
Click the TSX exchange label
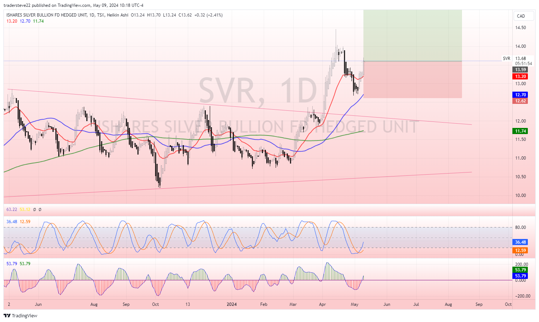[100, 15]
